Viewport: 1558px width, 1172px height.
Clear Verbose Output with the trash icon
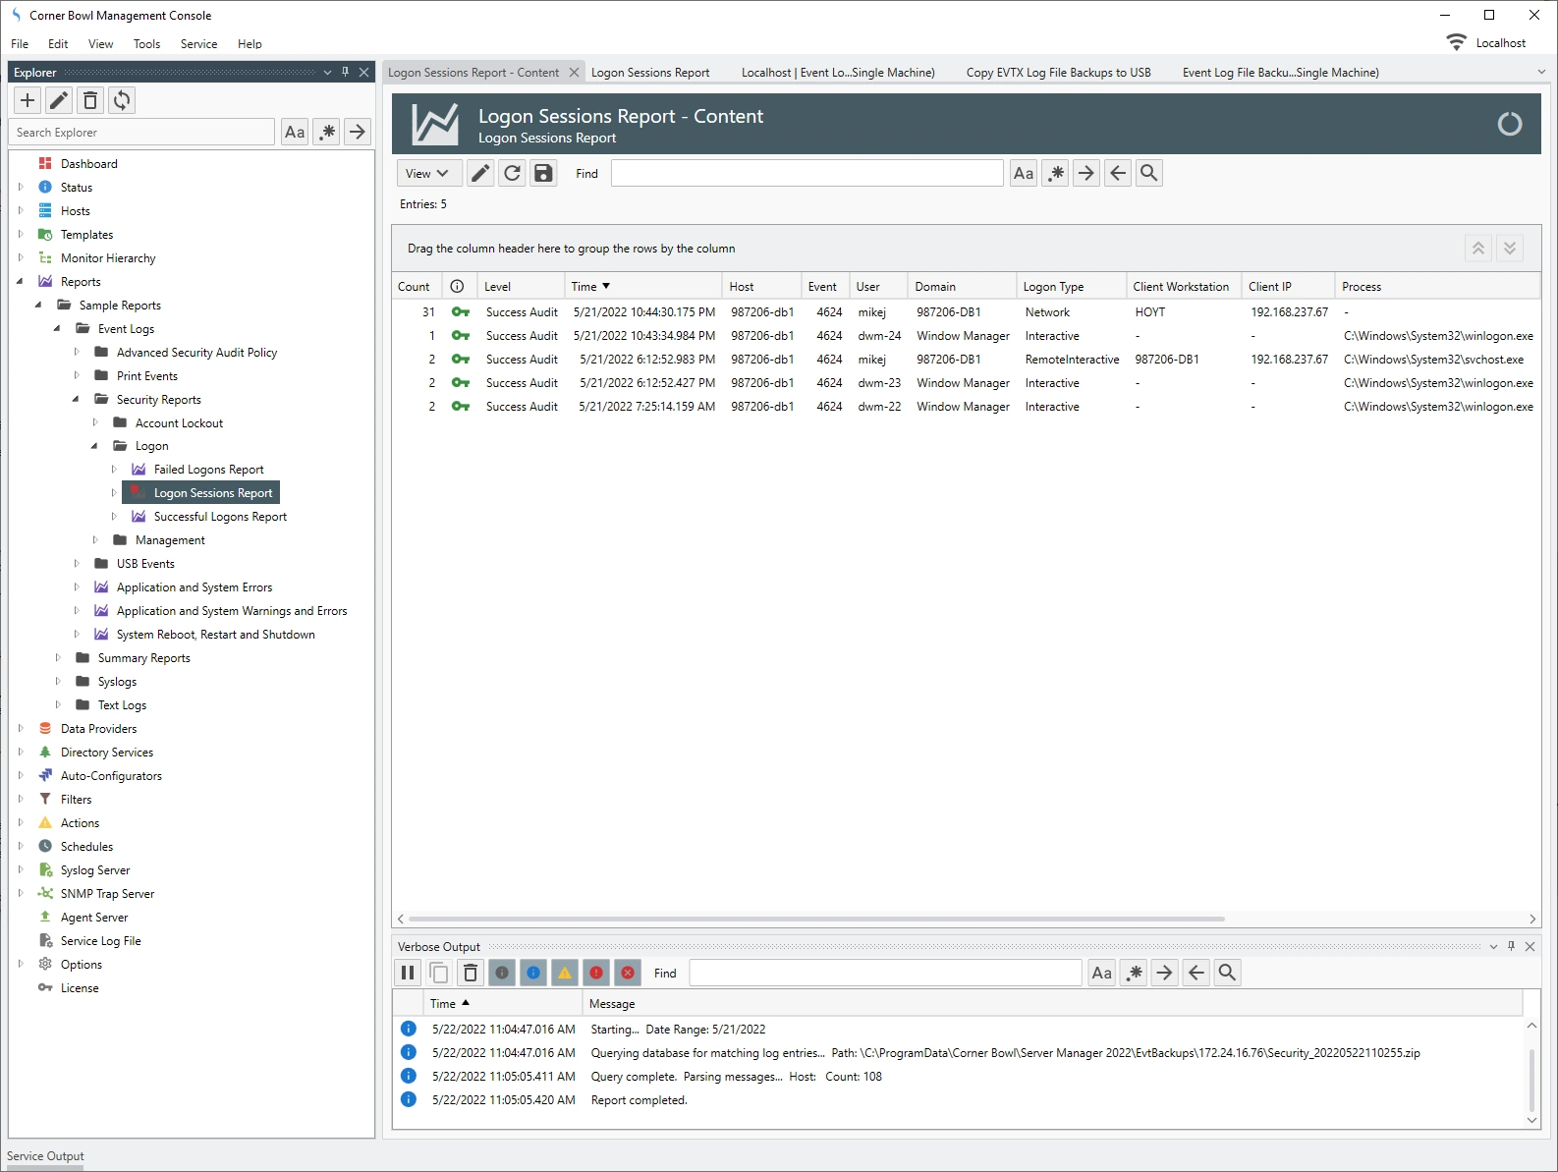click(x=471, y=973)
